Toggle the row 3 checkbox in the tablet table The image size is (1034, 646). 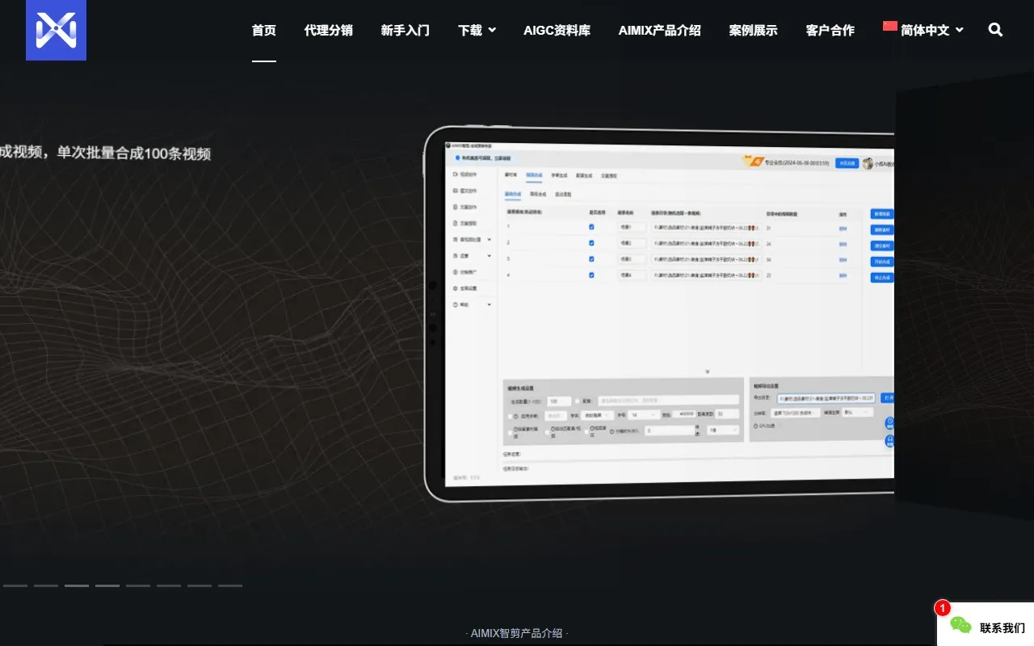point(591,259)
